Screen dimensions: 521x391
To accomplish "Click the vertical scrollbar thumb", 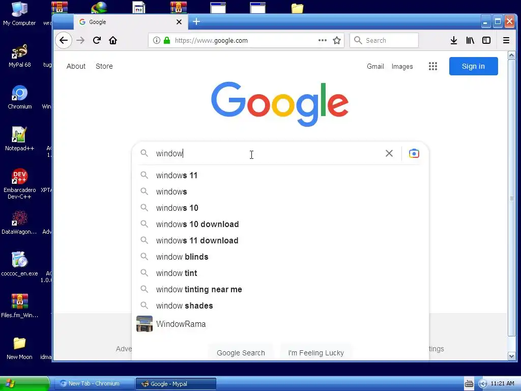I will 511,198.
